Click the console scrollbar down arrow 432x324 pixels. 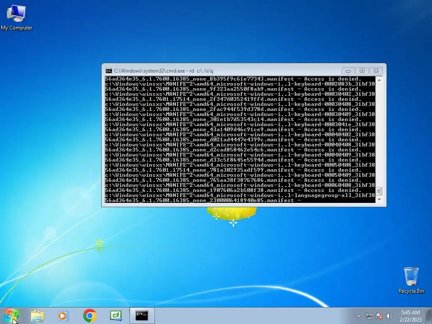[x=379, y=199]
